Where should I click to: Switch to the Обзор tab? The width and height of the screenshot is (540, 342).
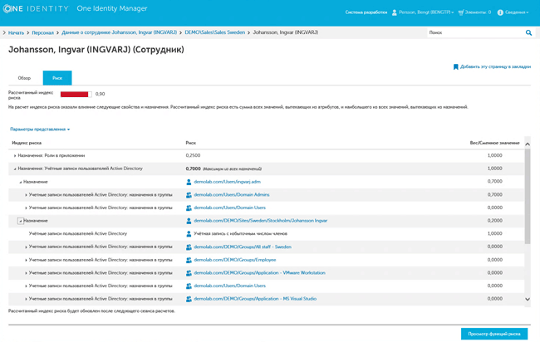[25, 78]
